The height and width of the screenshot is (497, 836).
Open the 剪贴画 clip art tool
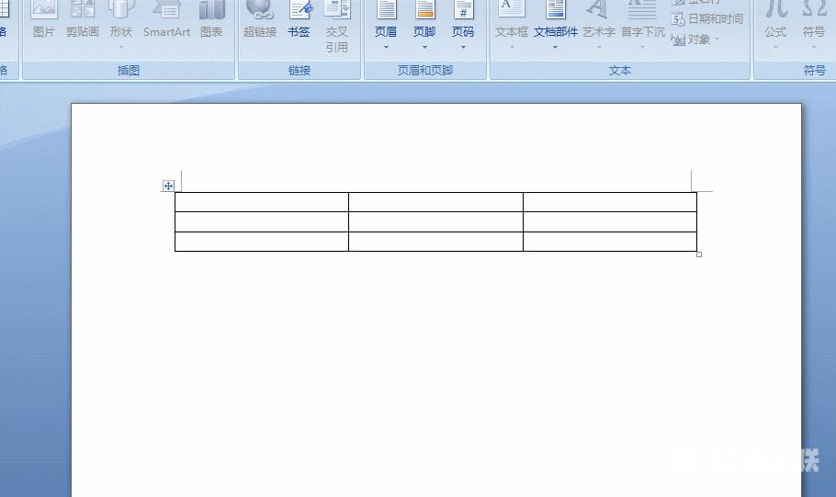pos(82,22)
